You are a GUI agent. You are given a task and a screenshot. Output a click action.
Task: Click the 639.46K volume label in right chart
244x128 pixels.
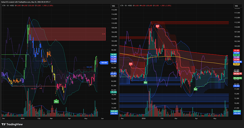(x=237, y=111)
